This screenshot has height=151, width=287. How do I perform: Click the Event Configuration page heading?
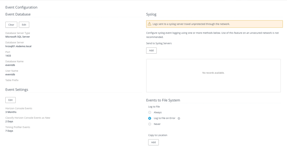point(21,7)
